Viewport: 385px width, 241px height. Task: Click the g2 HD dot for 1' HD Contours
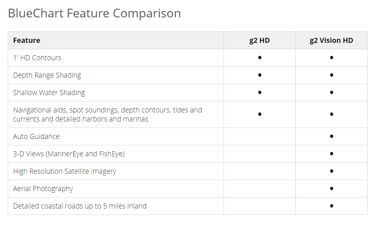tap(260, 58)
